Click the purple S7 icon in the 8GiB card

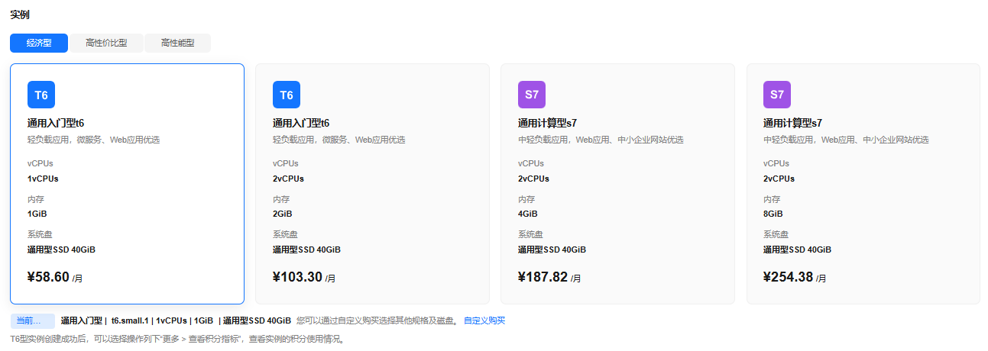[777, 95]
